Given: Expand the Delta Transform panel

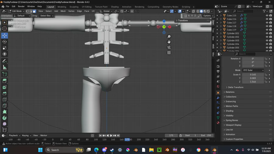Looking at the screenshot, I should point(236,87).
